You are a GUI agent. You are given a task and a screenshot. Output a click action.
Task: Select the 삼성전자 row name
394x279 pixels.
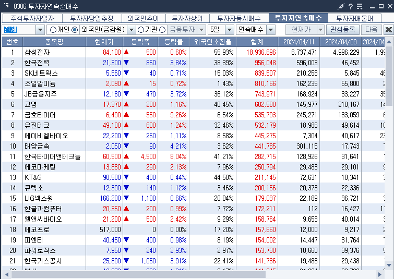click(x=37, y=52)
